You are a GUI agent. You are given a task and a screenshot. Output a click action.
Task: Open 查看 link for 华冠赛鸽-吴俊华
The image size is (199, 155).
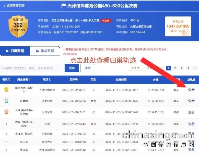coord(191,90)
